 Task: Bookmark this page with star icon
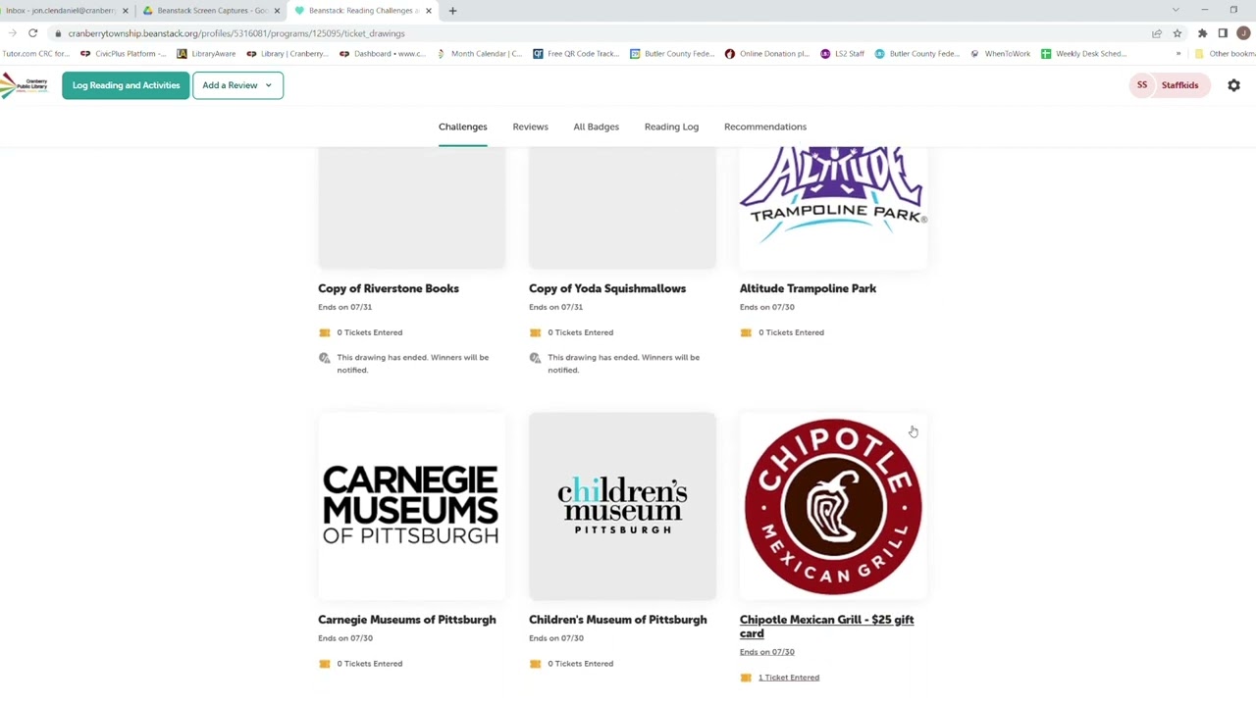(1177, 33)
